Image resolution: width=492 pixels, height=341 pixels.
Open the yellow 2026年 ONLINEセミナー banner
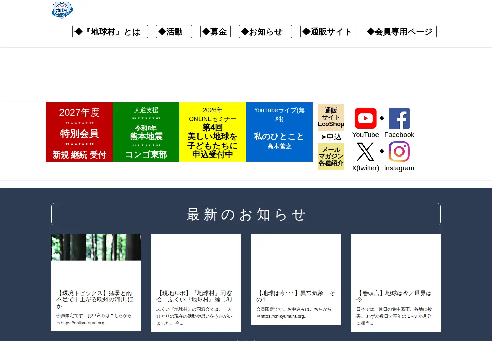[213, 132]
